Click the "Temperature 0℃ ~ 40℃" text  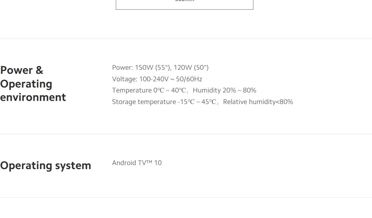149,90
